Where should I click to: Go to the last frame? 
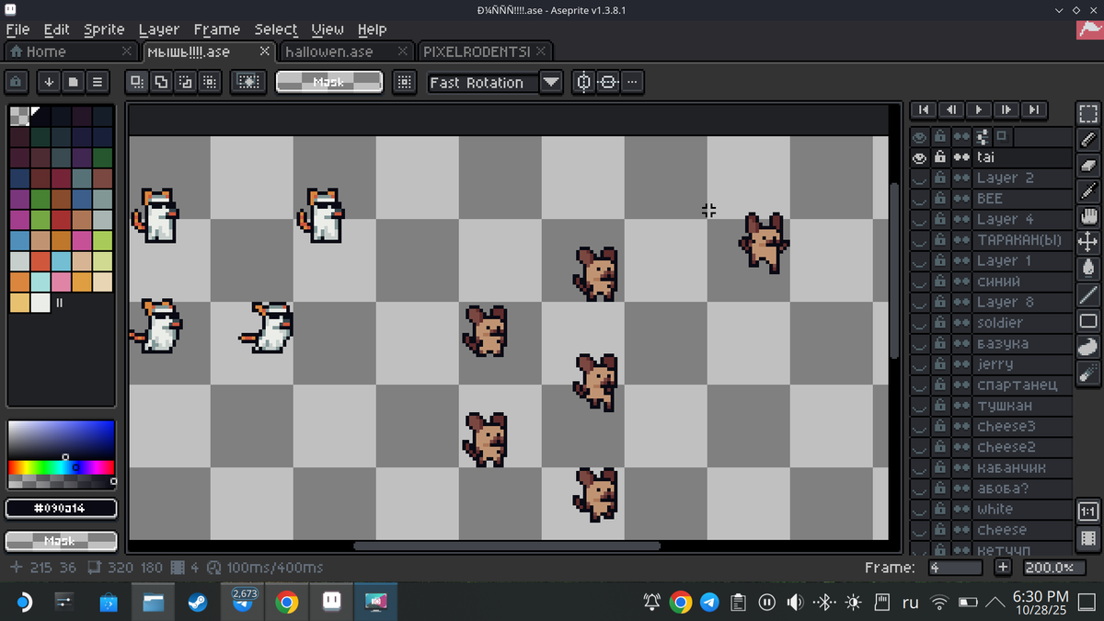(x=1034, y=109)
